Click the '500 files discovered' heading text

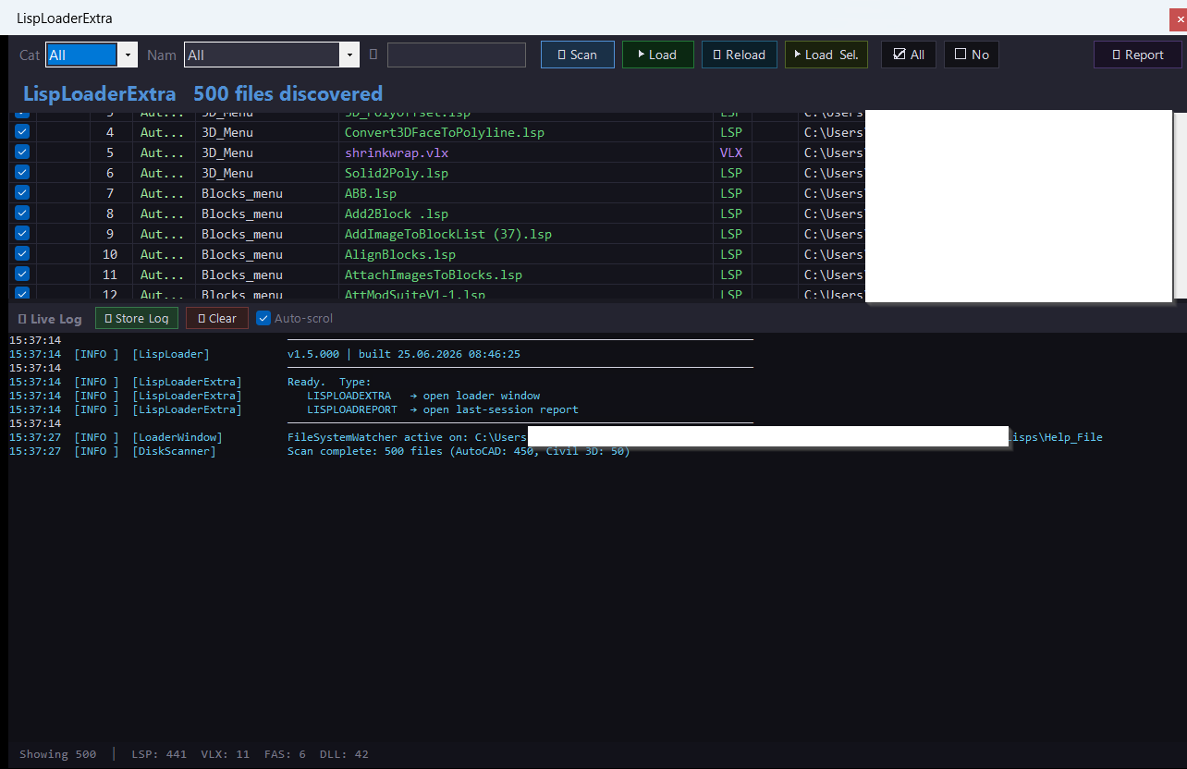coord(288,93)
